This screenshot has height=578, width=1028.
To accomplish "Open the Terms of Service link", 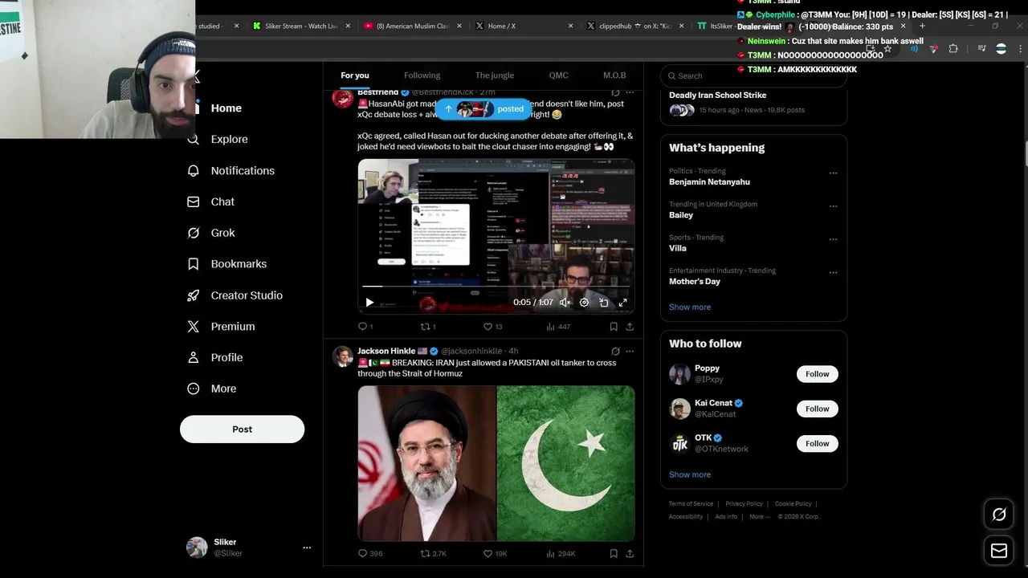I will (x=691, y=504).
